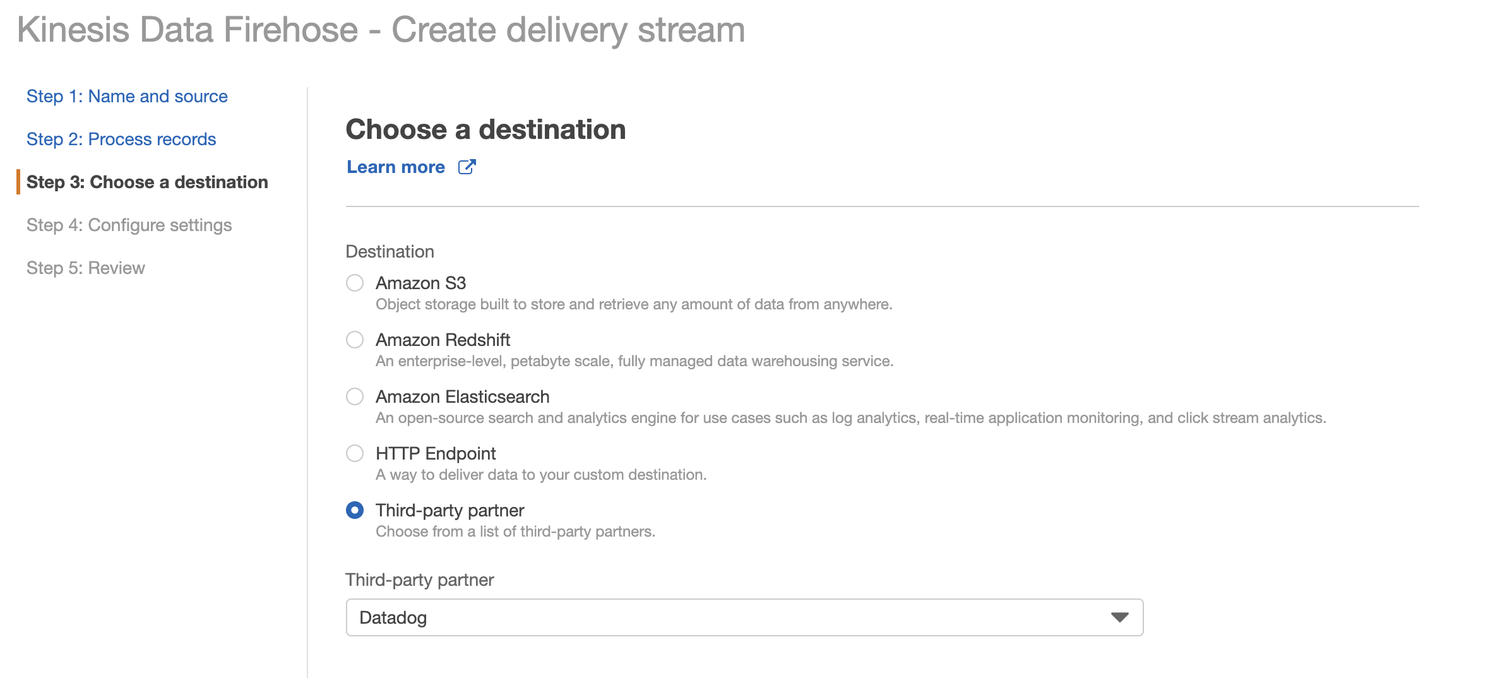
Task: Click the Datadog value in the selector field
Action: 393,617
